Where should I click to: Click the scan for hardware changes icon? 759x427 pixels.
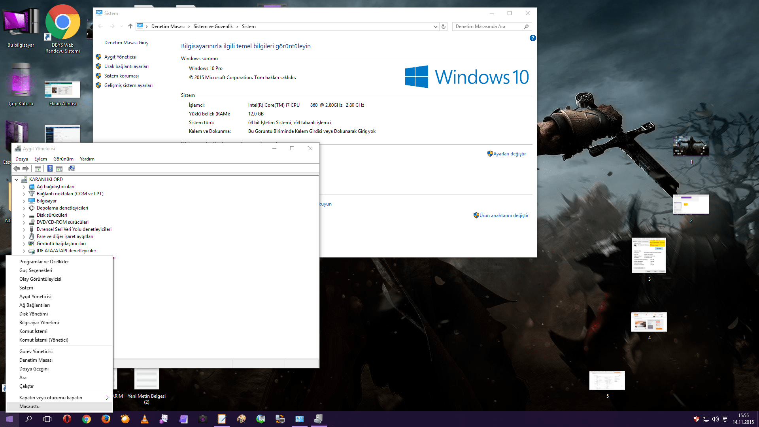click(72, 168)
